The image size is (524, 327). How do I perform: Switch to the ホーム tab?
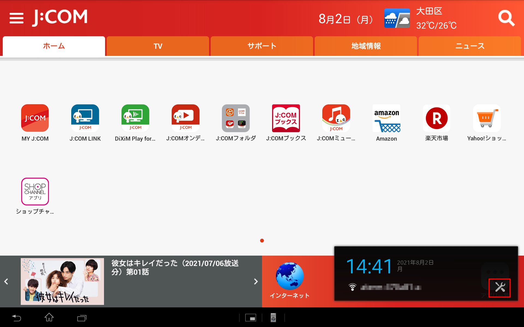[x=54, y=46]
